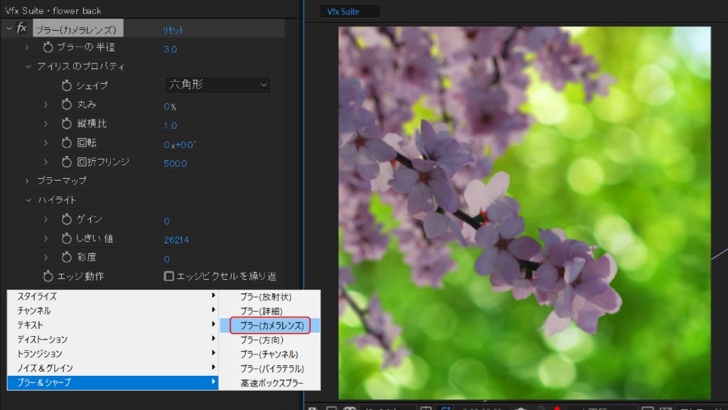Screen dimensions: 728x410
Task: Choose ブラー(詳細) from submenu
Action: pos(269,311)
